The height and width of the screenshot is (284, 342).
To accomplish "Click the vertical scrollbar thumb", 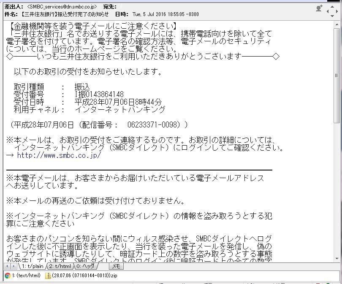I will point(337,75).
